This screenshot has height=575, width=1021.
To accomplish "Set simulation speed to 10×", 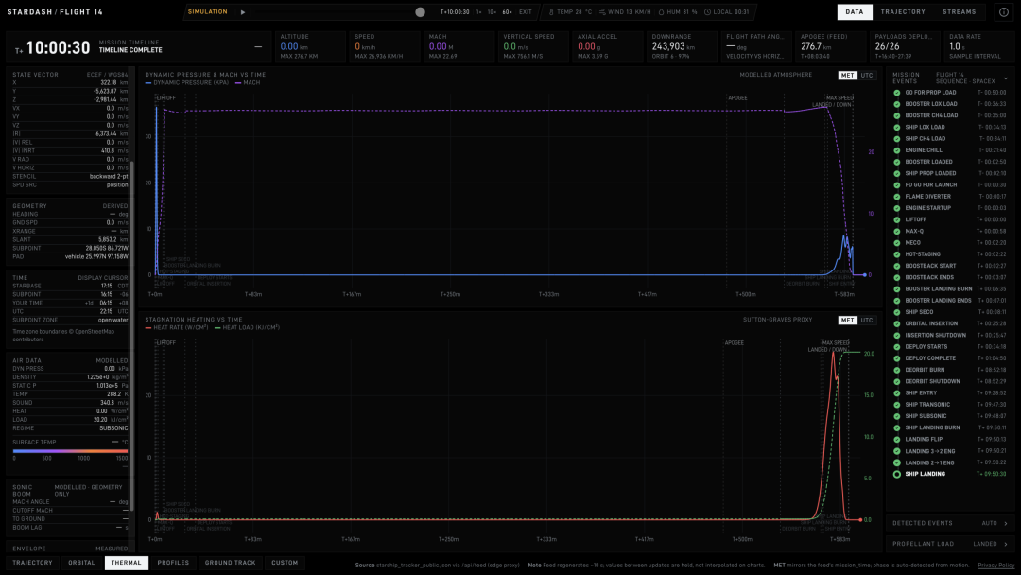I will (492, 12).
